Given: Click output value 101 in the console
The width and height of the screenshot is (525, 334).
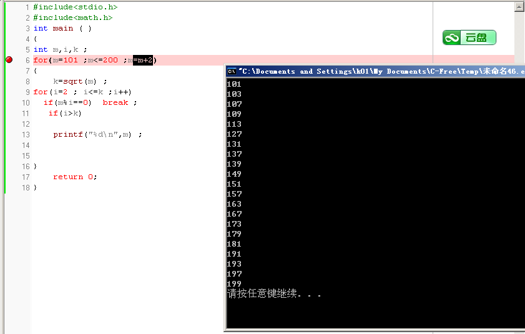Looking at the screenshot, I should 234,84.
